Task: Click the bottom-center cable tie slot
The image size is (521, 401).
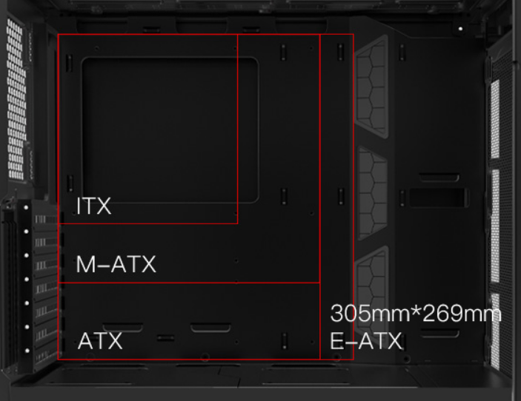Action: (x=210, y=327)
